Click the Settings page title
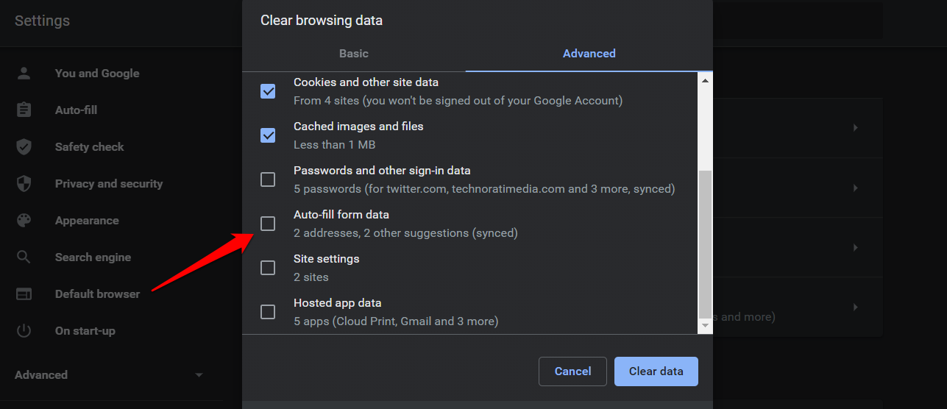This screenshot has width=947, height=409. tap(42, 21)
